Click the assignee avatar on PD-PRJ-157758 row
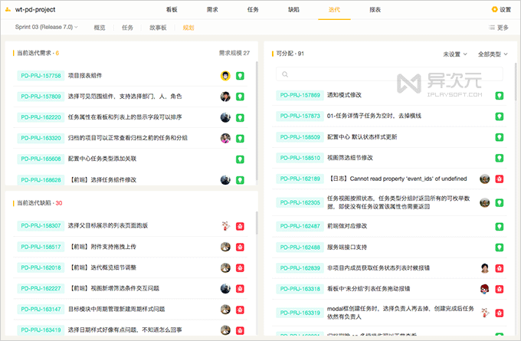The height and width of the screenshot is (341, 521). click(x=225, y=76)
